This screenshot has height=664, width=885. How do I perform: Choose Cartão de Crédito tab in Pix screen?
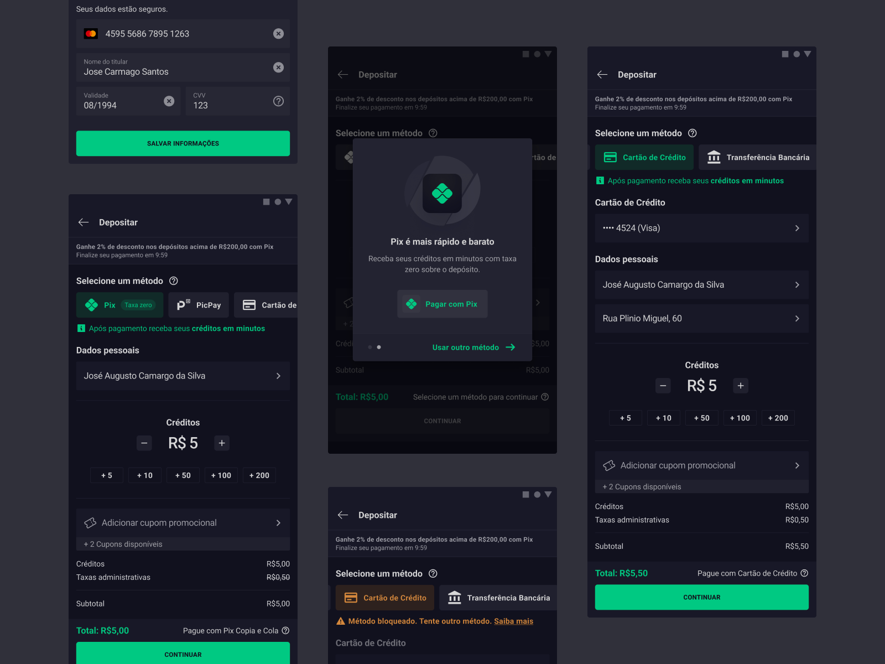pos(266,305)
